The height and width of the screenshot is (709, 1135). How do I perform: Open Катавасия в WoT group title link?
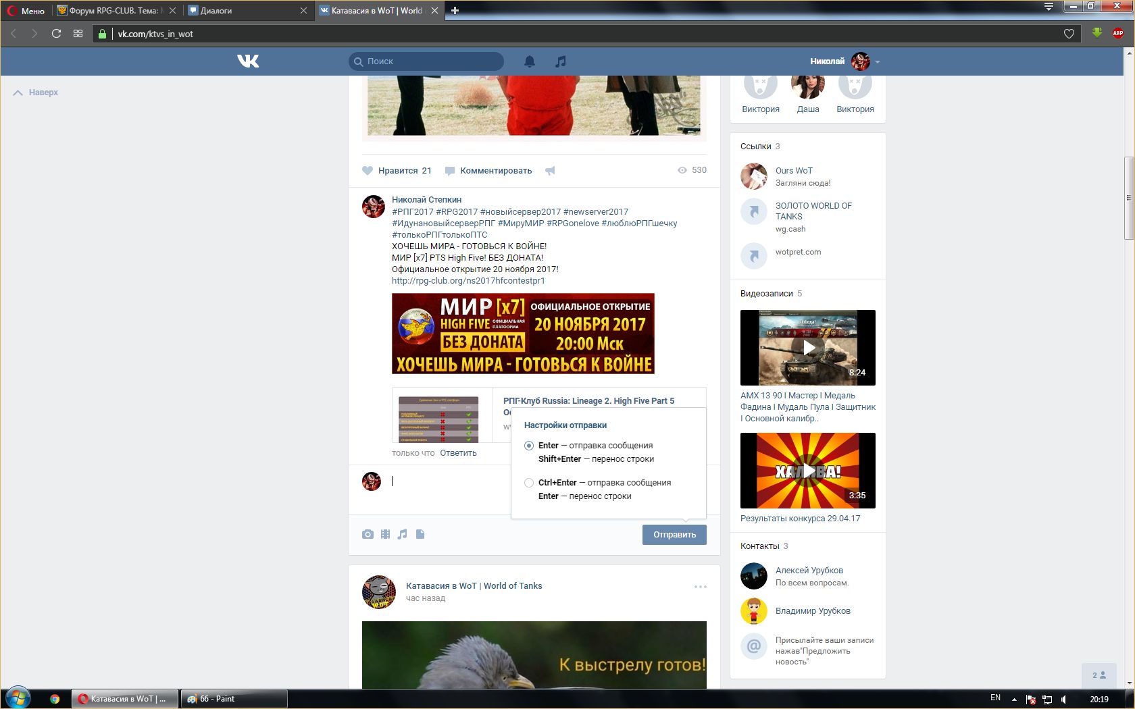tap(474, 586)
